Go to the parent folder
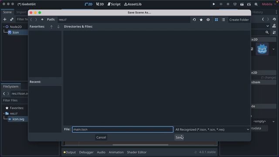This screenshot has height=157, width=279. coord(42,20)
